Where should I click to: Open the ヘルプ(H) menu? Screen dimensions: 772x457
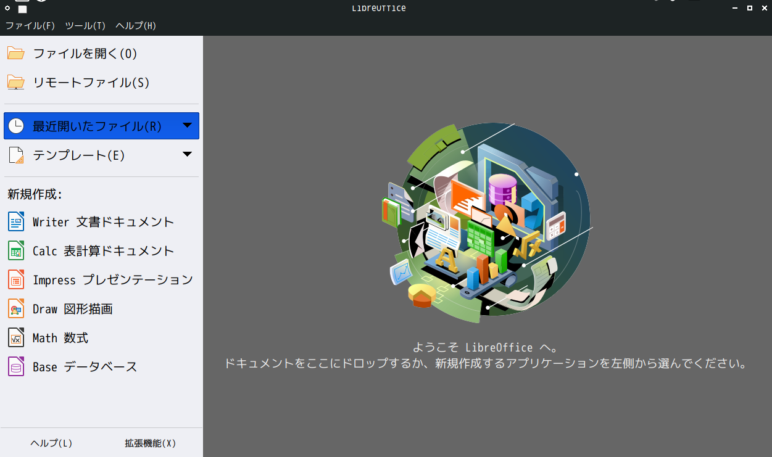(x=136, y=26)
